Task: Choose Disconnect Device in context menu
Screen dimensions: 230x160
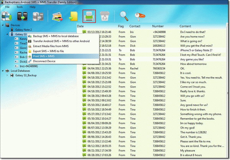Action: click(63, 61)
